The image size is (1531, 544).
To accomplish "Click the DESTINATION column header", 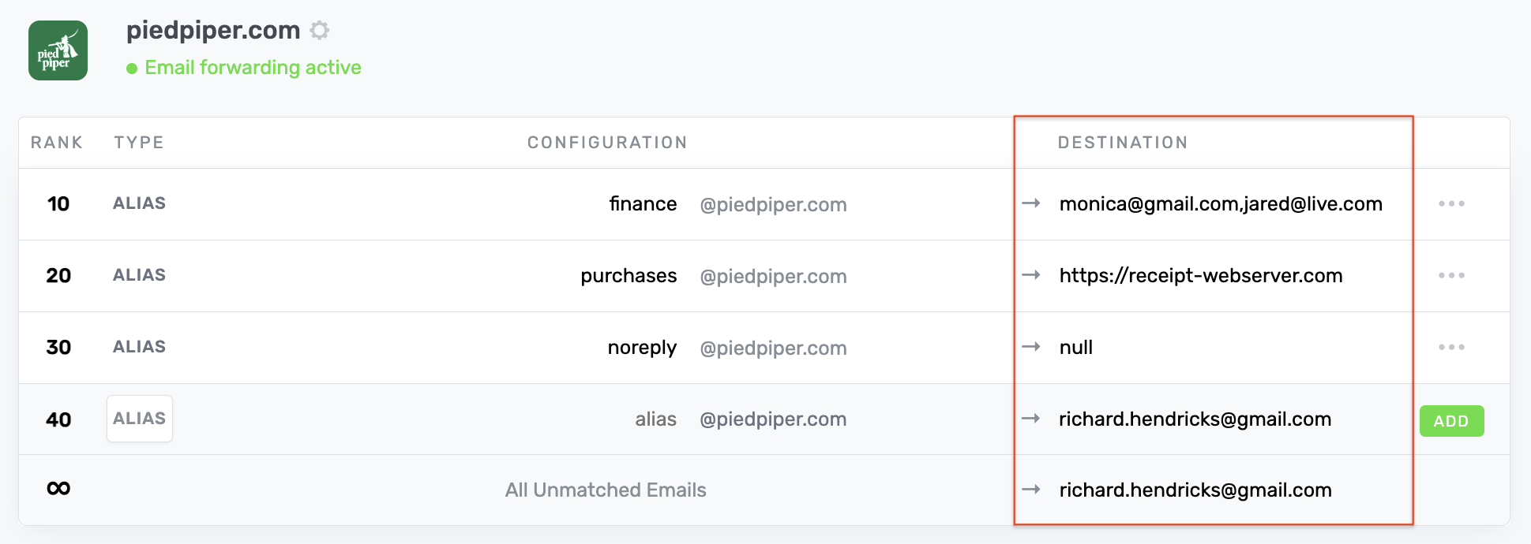I will 1122,143.
